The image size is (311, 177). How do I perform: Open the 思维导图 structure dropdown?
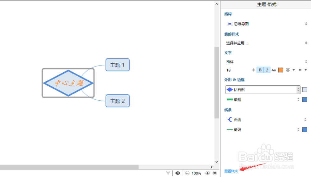(267, 24)
